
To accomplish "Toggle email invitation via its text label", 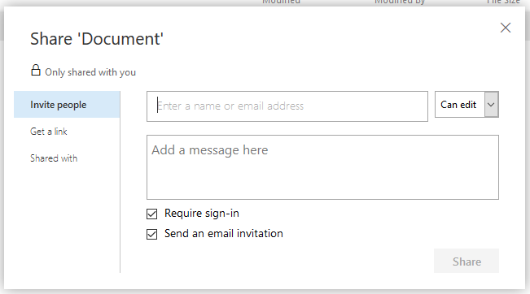I will coord(224,234).
